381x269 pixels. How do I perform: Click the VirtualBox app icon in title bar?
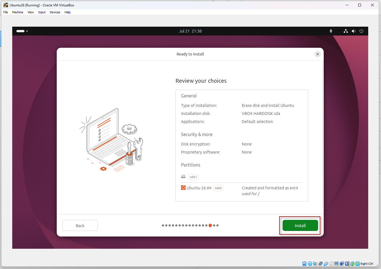click(6, 5)
